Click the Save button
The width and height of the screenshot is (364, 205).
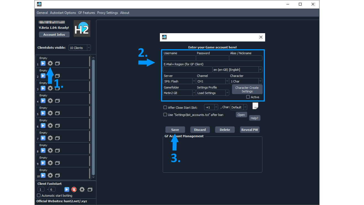[x=175, y=130]
